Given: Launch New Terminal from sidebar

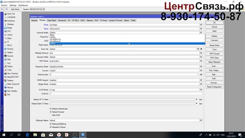Looking at the screenshot, I should [x=12, y=73].
